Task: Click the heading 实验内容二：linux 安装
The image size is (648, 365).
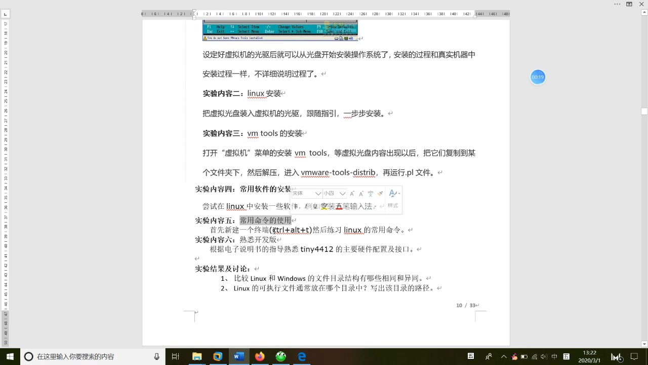Action: (242, 93)
